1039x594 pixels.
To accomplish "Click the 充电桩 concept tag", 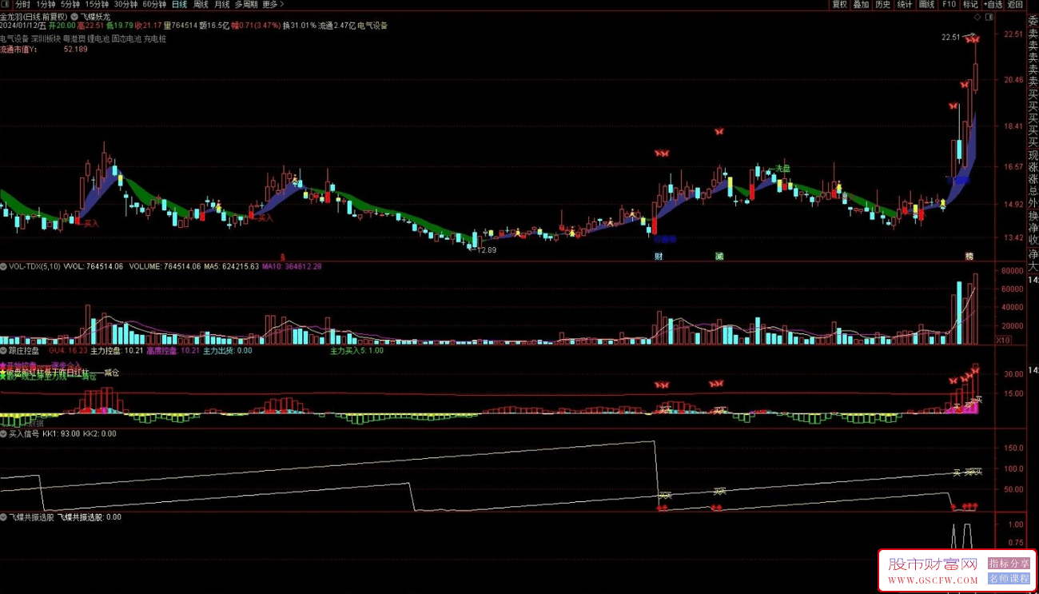I will coord(155,38).
